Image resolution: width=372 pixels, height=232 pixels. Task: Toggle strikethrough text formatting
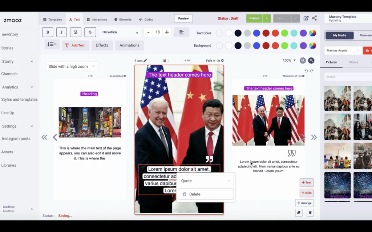click(90, 32)
